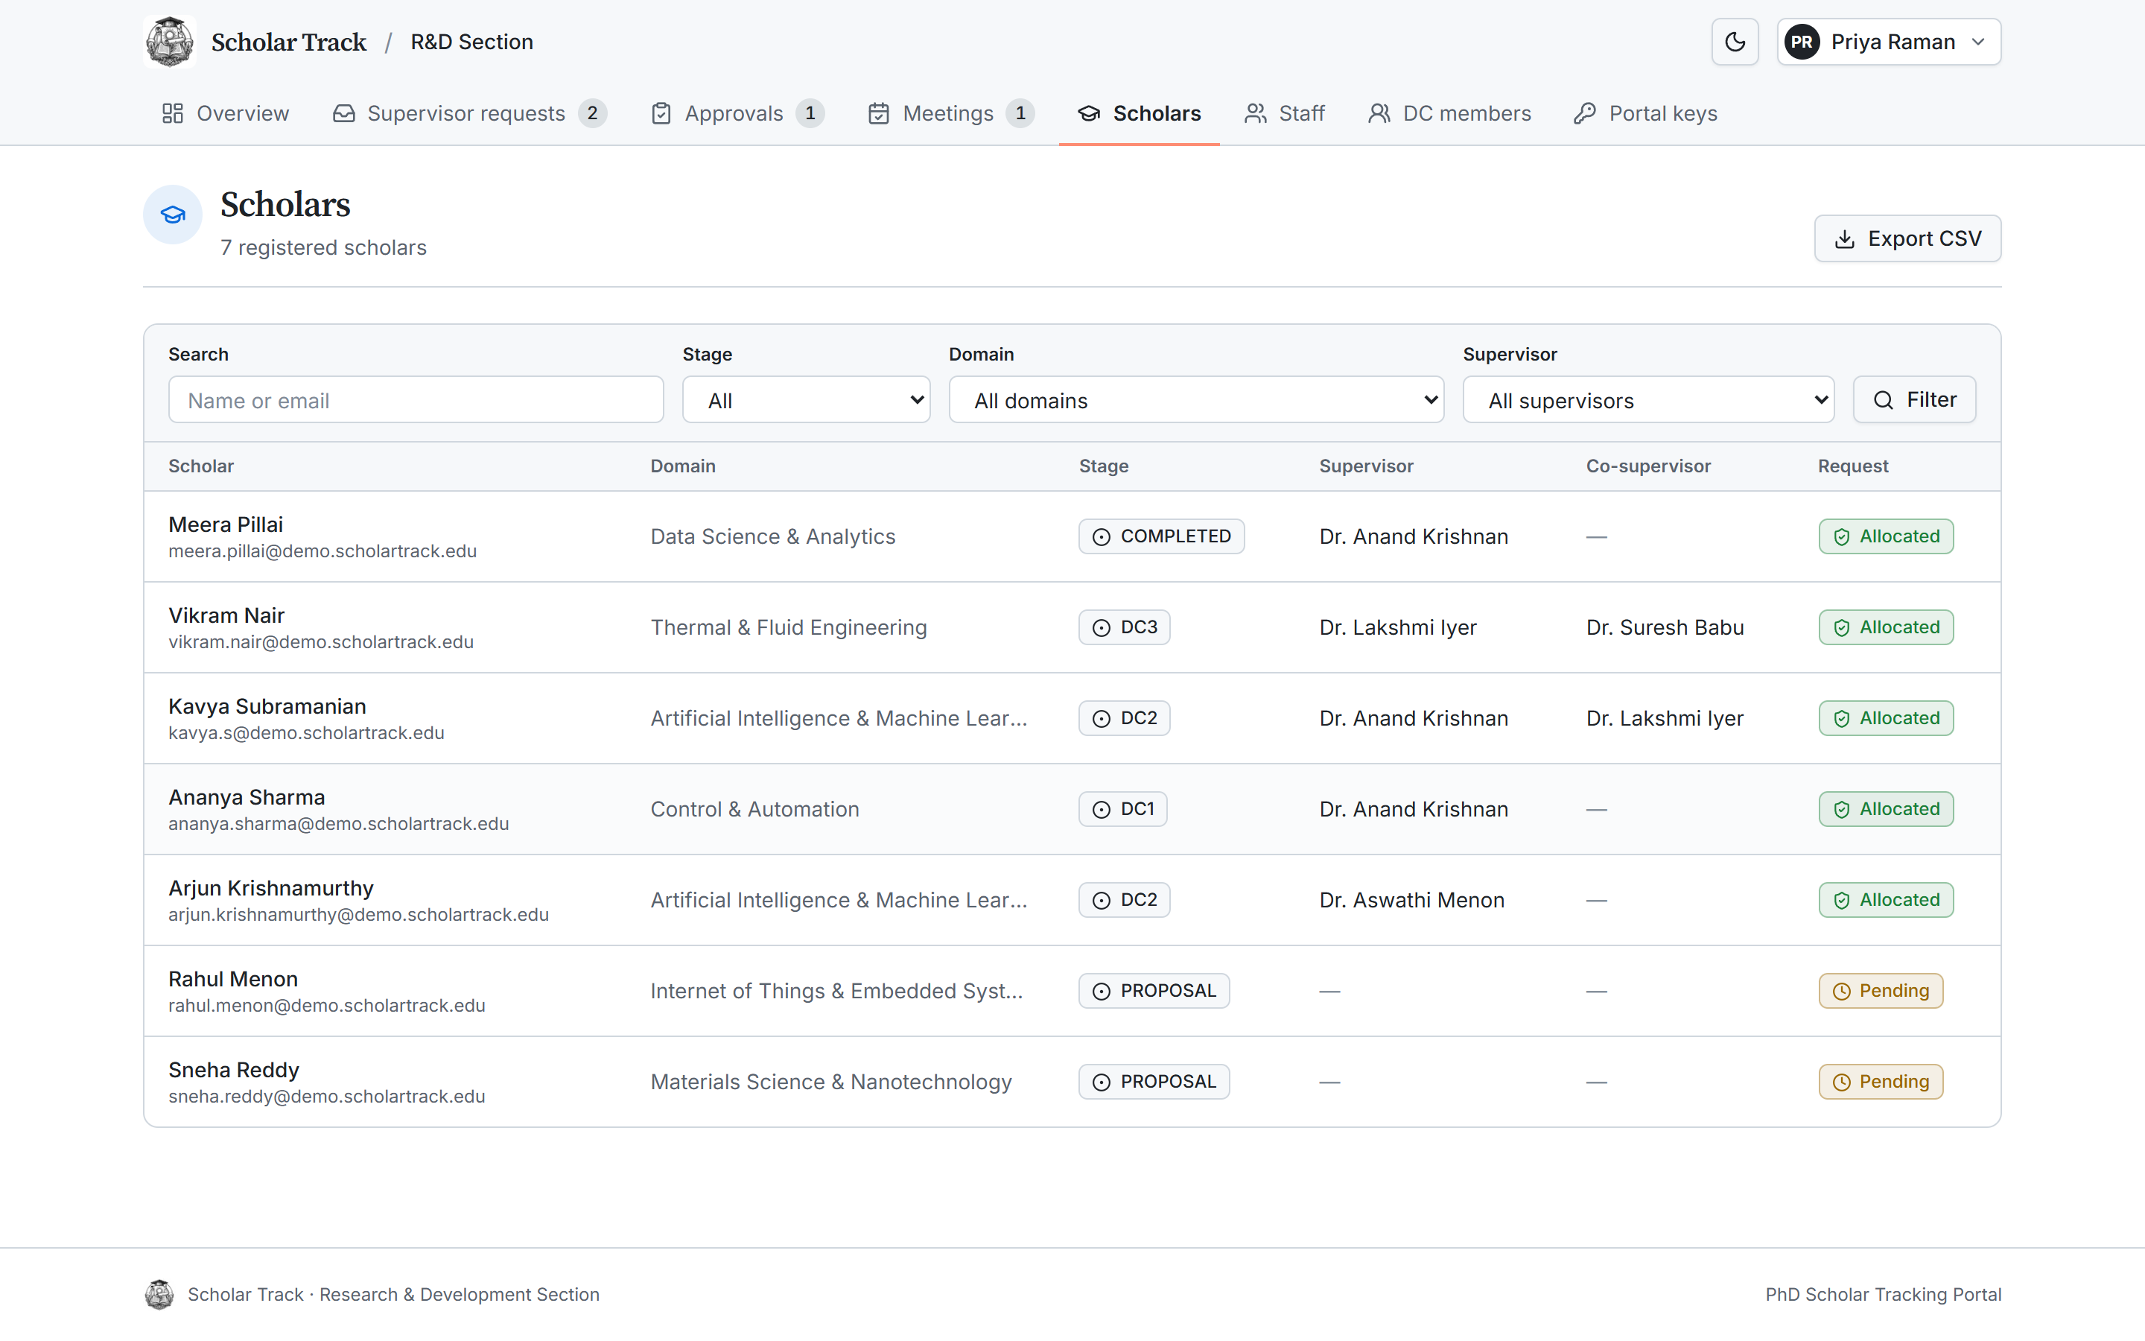The image size is (2145, 1341).
Task: Select the Meera Pillai scholar name
Action: tap(226, 524)
